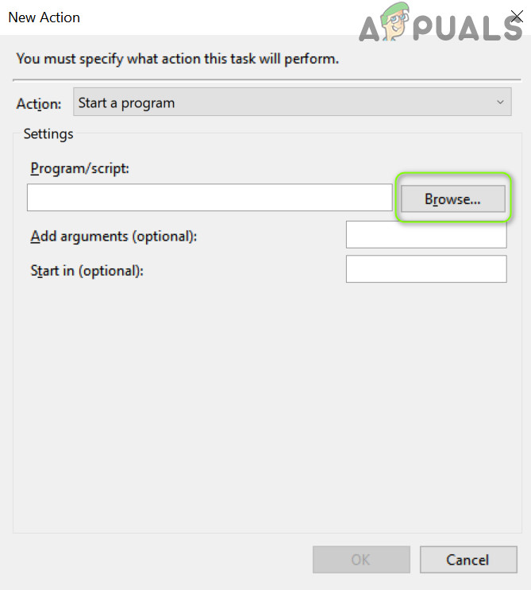Open the Action combo box showing Start a program

pos(286,103)
